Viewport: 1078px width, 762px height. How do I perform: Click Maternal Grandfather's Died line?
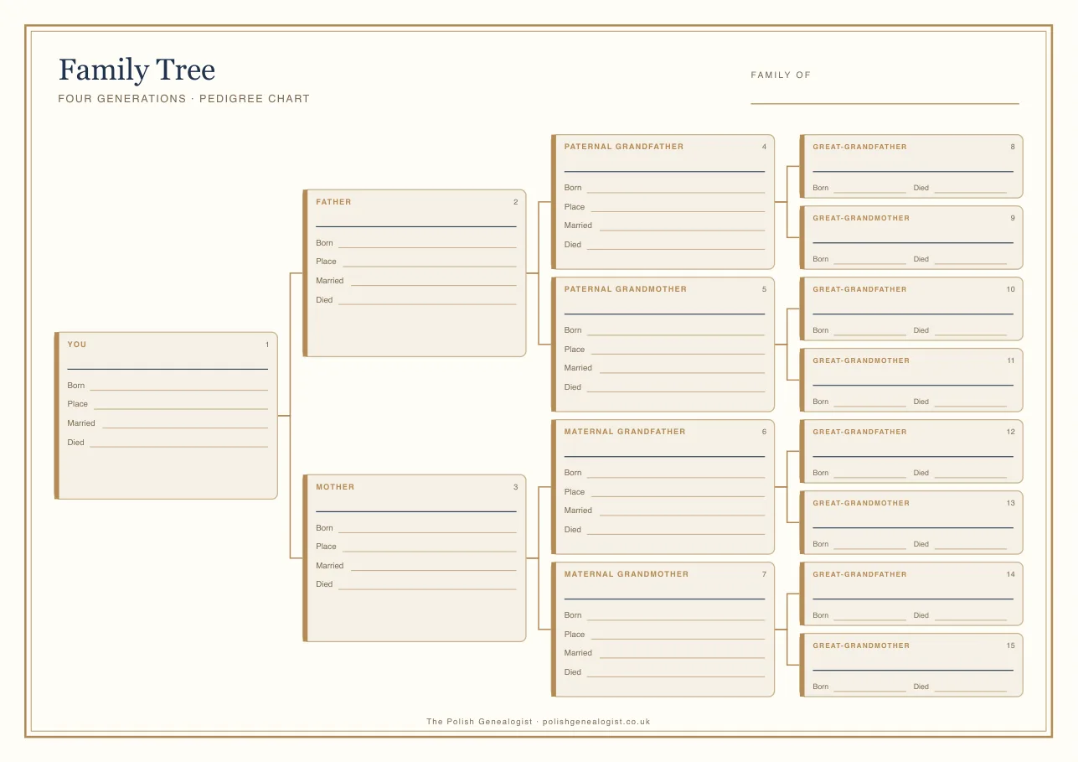click(676, 534)
